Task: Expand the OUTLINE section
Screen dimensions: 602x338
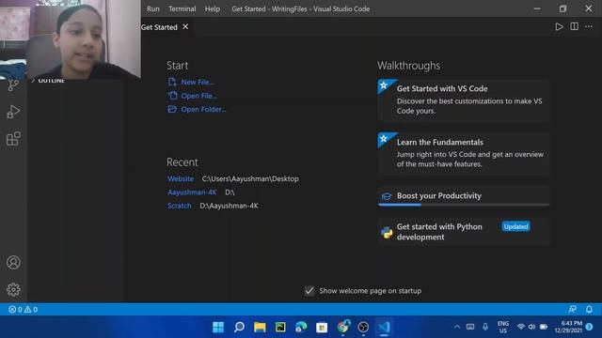Action: click(48, 81)
